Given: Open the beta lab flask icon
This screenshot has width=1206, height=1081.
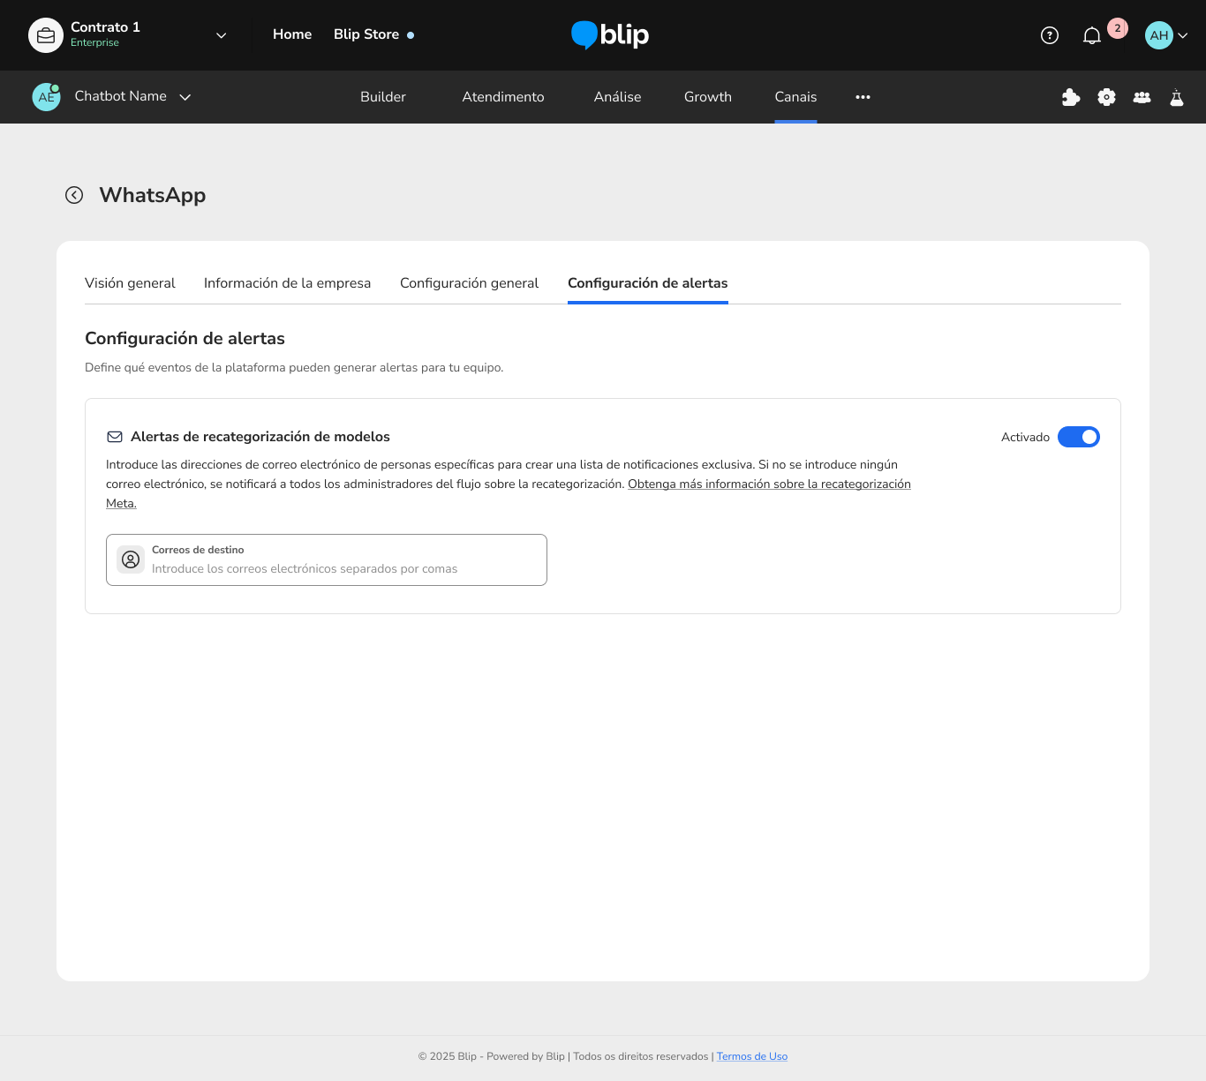Looking at the screenshot, I should click(1176, 97).
